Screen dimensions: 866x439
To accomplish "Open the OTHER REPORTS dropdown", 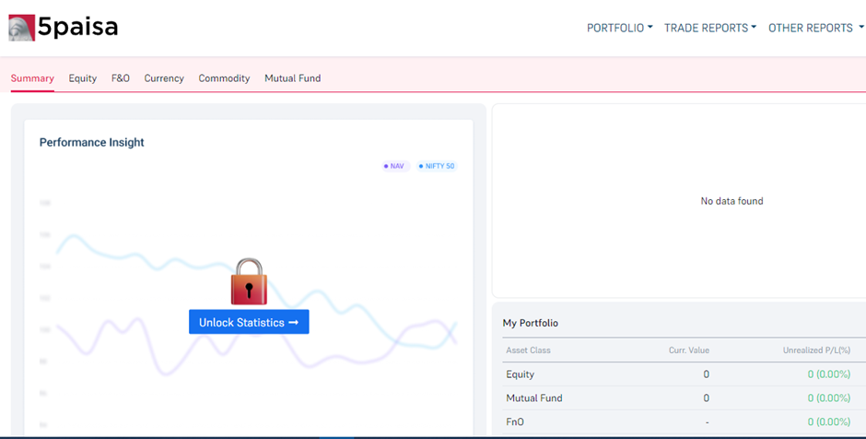I will [814, 28].
